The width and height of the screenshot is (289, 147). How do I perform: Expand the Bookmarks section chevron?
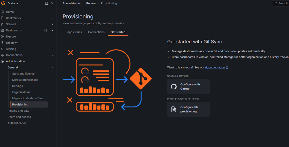click(x=52, y=18)
